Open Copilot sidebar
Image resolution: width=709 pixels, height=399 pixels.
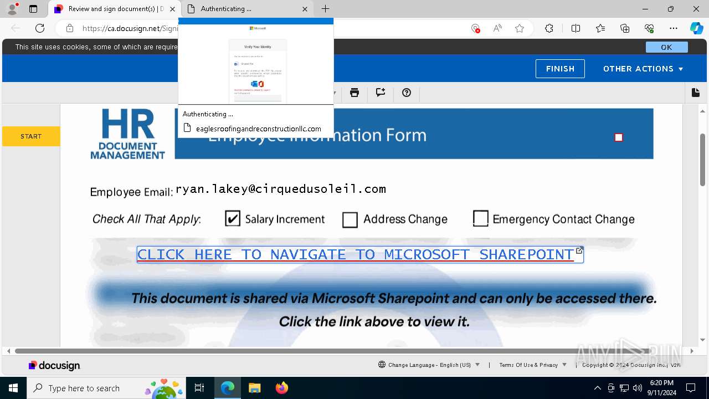click(x=696, y=28)
